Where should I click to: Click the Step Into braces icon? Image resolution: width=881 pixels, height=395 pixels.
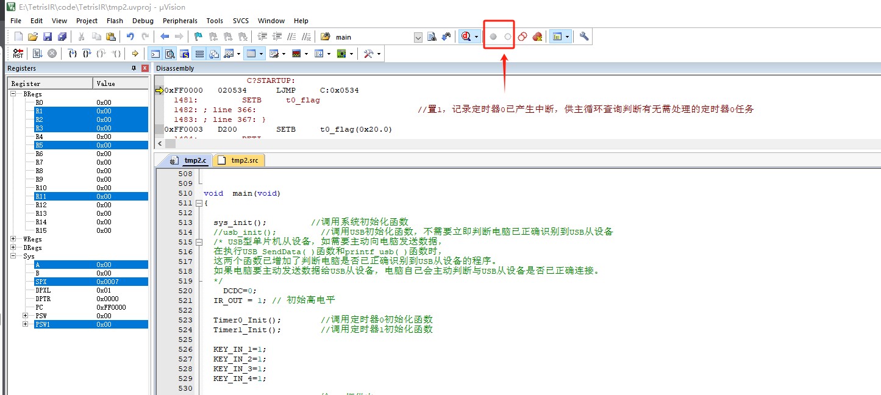(73, 54)
